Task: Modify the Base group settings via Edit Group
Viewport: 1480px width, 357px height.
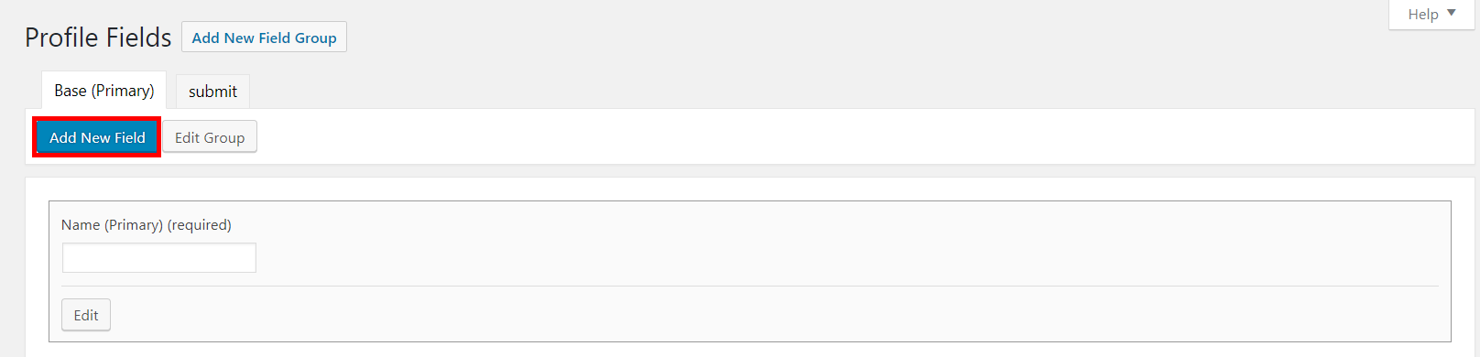Action: pyautogui.click(x=210, y=137)
